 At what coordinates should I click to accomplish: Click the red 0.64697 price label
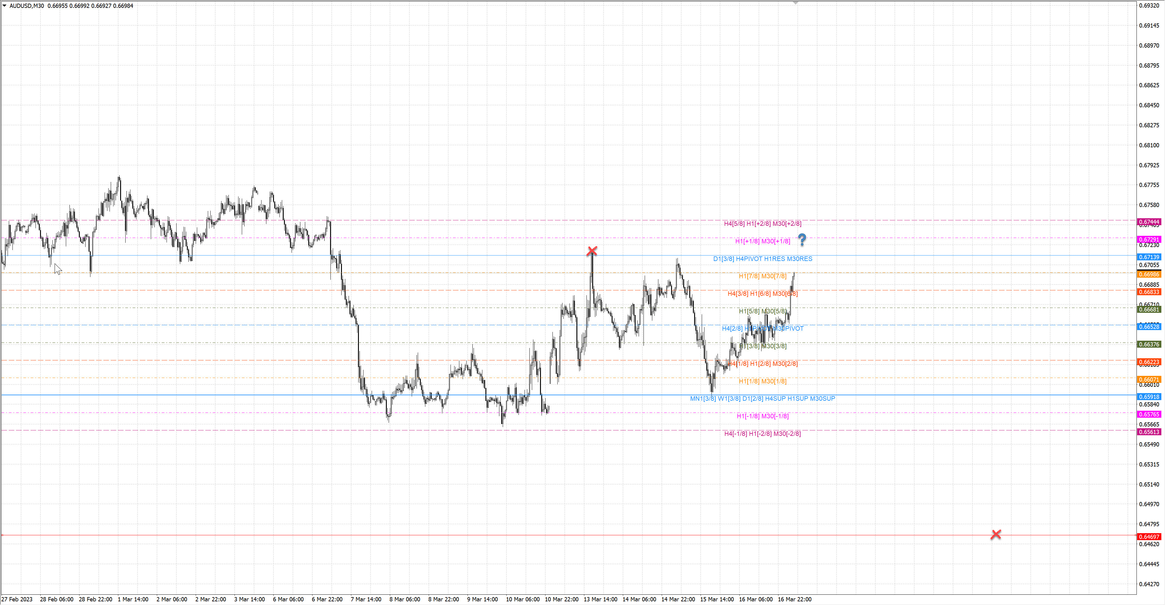tap(1149, 537)
